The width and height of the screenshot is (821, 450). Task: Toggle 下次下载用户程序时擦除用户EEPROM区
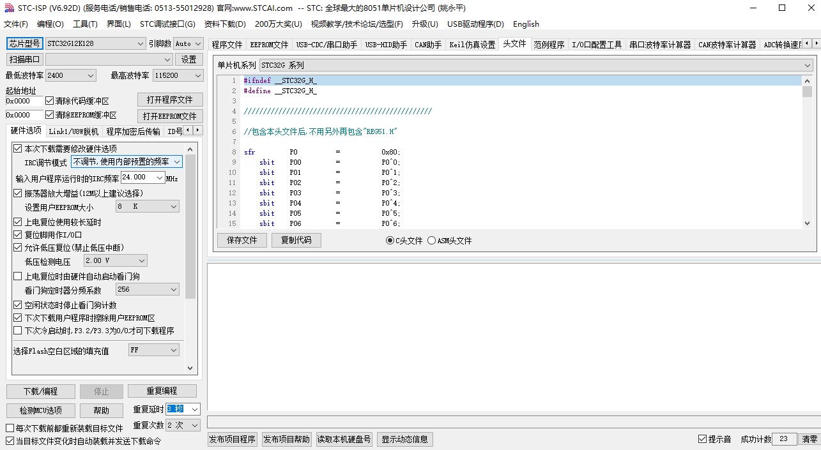point(18,318)
